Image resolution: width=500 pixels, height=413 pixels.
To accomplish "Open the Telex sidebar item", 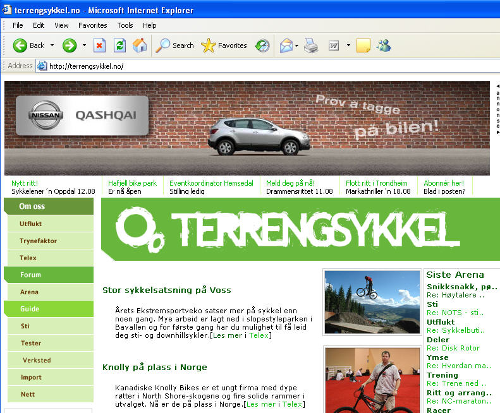I will coord(51,258).
